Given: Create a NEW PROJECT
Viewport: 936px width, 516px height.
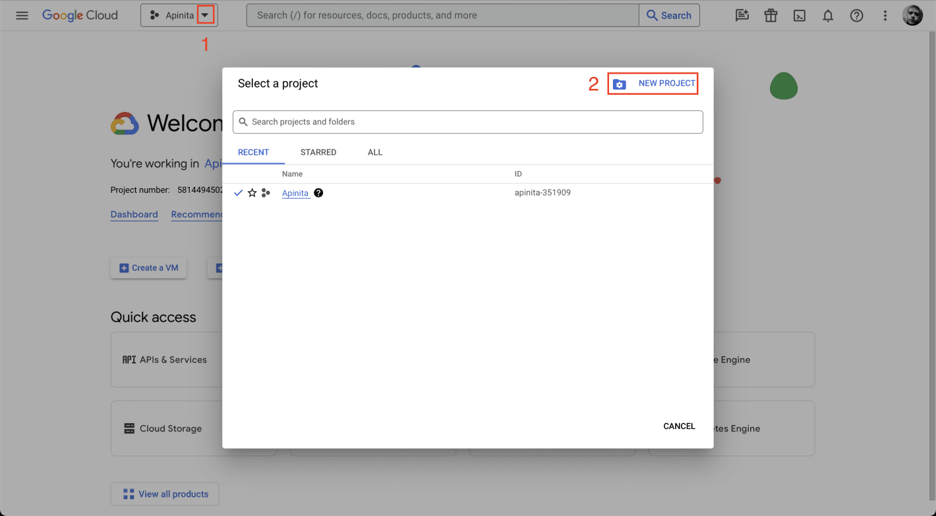Looking at the screenshot, I should tap(653, 83).
